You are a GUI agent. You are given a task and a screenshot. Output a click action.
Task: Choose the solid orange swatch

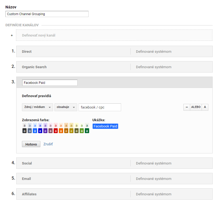point(61,131)
